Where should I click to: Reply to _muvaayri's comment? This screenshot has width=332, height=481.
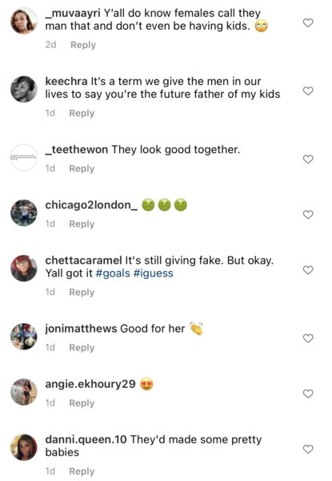tap(83, 45)
